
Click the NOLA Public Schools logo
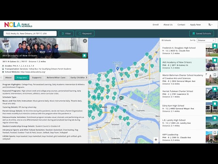click(x=18, y=25)
